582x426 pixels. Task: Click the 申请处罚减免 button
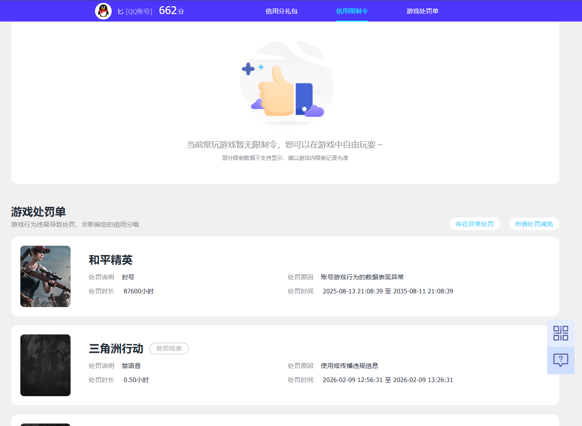[534, 224]
